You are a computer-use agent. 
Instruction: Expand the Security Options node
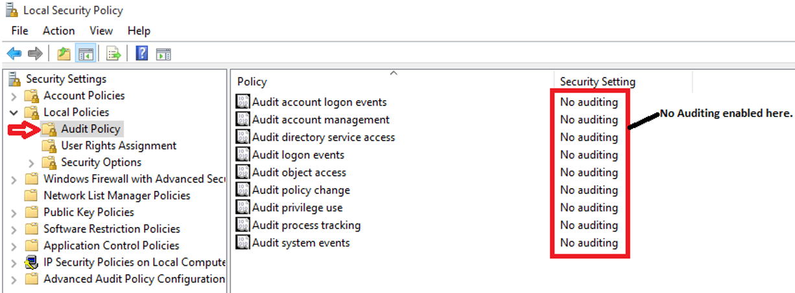pyautogui.click(x=32, y=162)
